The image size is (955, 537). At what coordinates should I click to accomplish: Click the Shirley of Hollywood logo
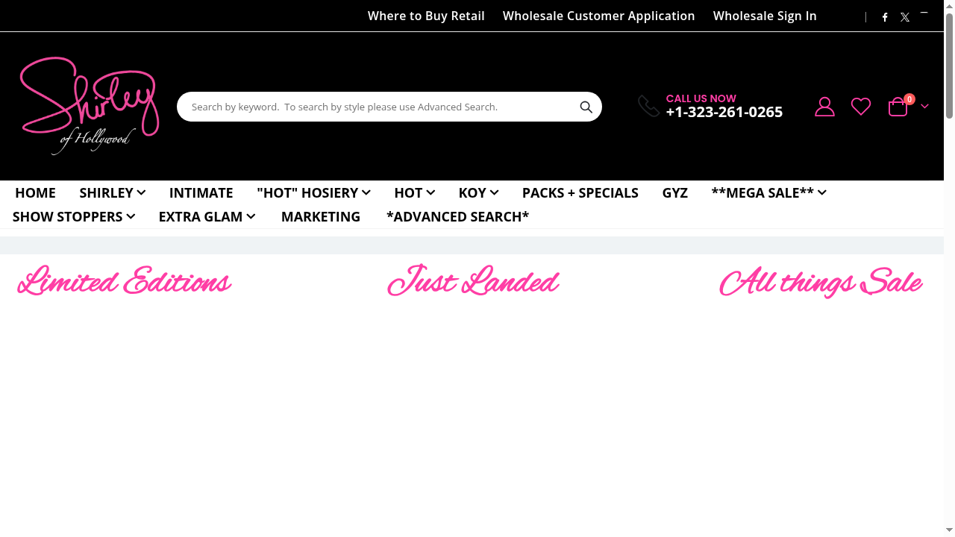[x=90, y=106]
